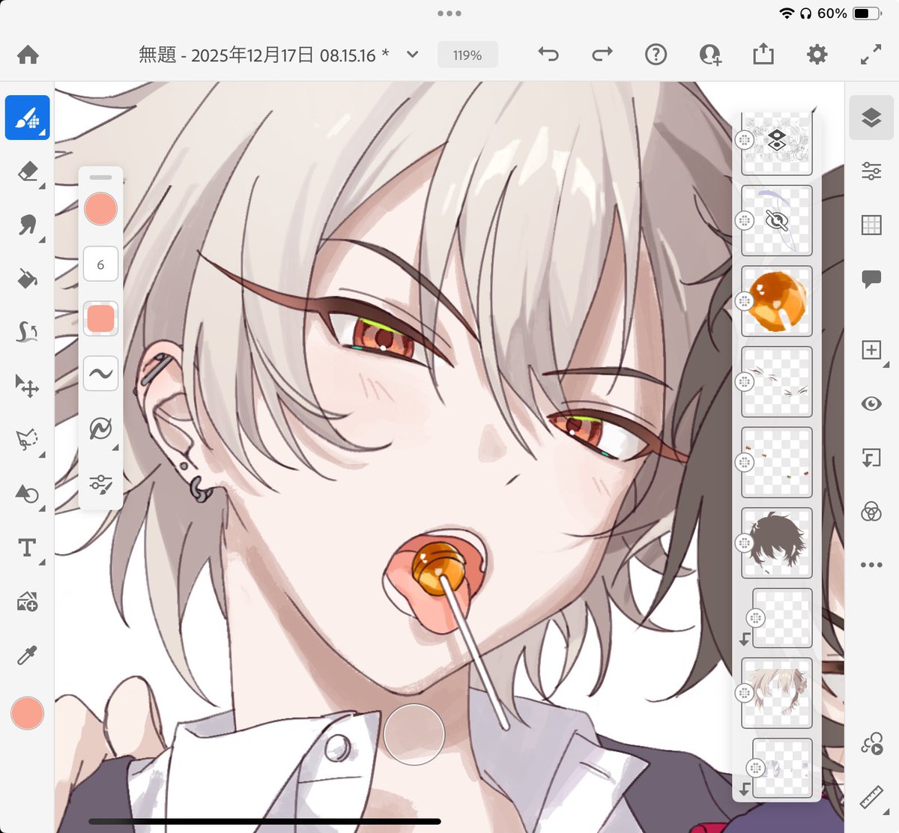The image size is (899, 833).
Task: Toggle clipping mask for layer
Action: (871, 458)
